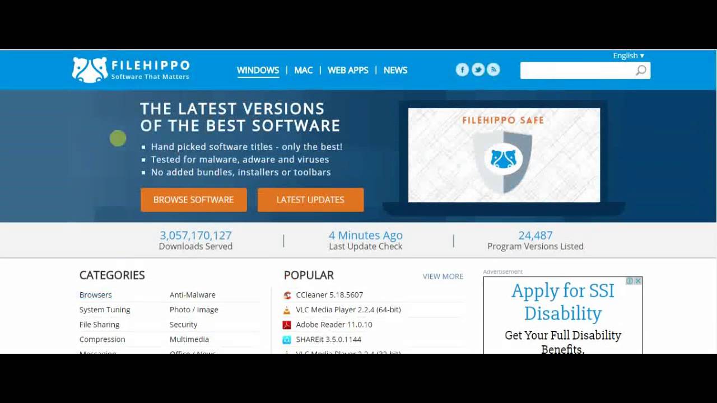717x403 pixels.
Task: Switch to the WINDOWS tab
Action: pos(258,70)
